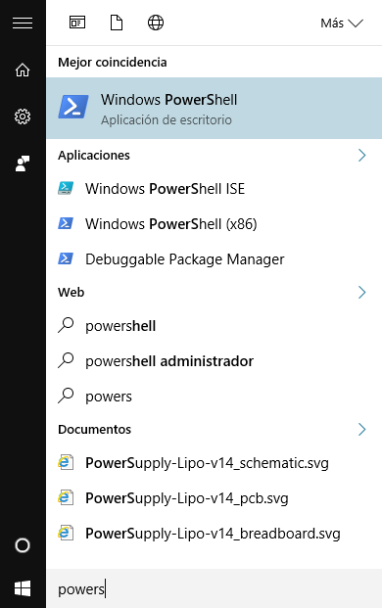Open PowerSupply-Lipo-v14_breadboard.svg

point(215,534)
